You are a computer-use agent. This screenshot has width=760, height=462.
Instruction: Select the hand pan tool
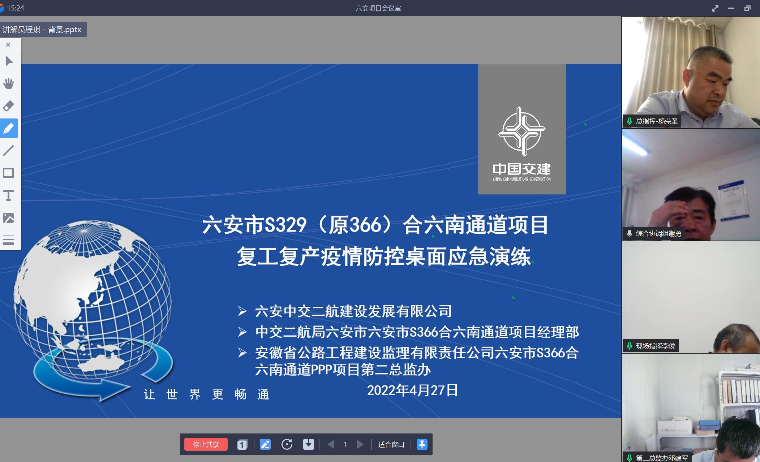9,83
